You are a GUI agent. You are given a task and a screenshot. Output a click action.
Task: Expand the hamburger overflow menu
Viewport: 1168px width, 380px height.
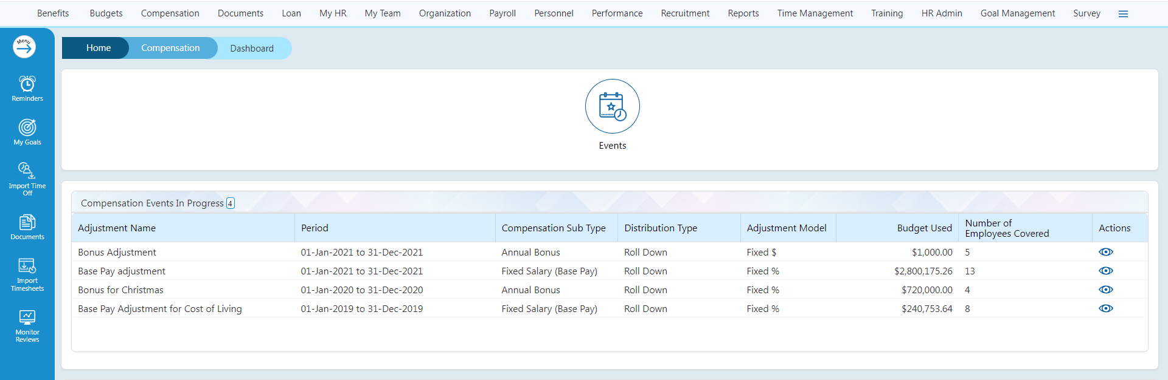[x=1123, y=14]
